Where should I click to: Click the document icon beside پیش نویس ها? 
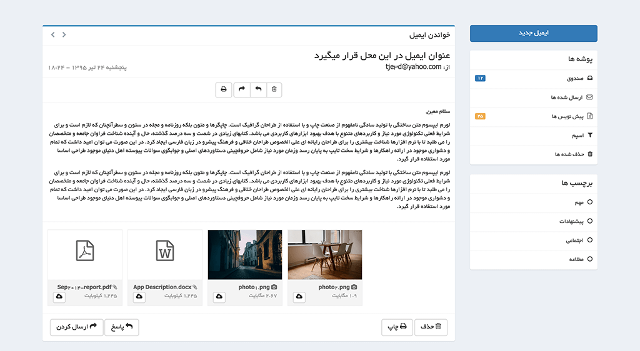pyautogui.click(x=590, y=116)
